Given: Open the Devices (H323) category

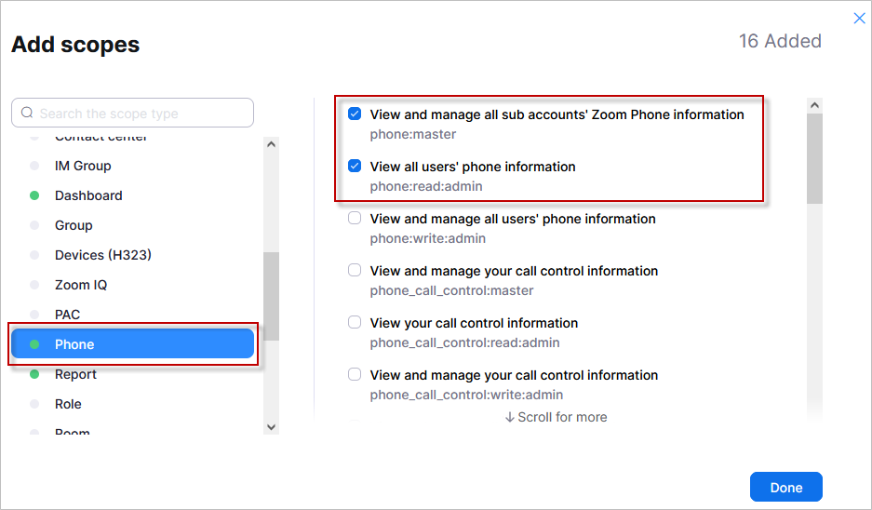Looking at the screenshot, I should [x=103, y=255].
